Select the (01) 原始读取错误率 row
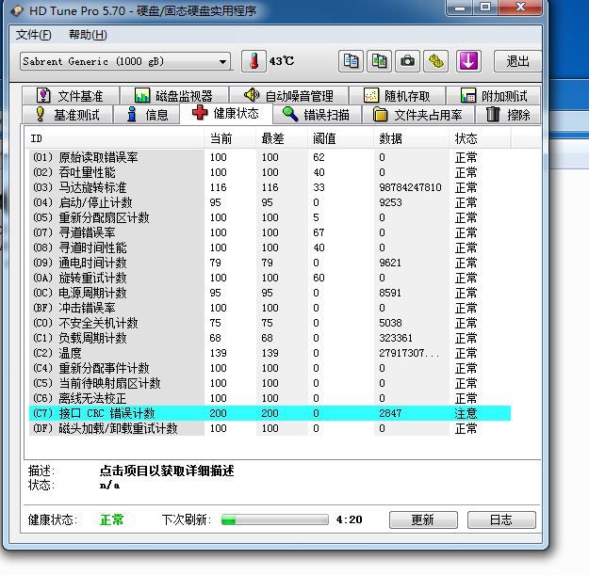 pyautogui.click(x=270, y=157)
